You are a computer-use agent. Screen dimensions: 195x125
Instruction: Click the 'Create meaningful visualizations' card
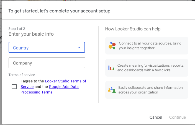click(x=147, y=68)
